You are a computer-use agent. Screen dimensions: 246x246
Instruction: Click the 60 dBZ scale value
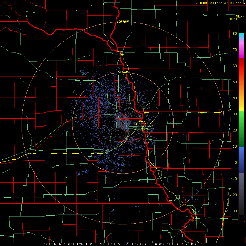[235, 66]
